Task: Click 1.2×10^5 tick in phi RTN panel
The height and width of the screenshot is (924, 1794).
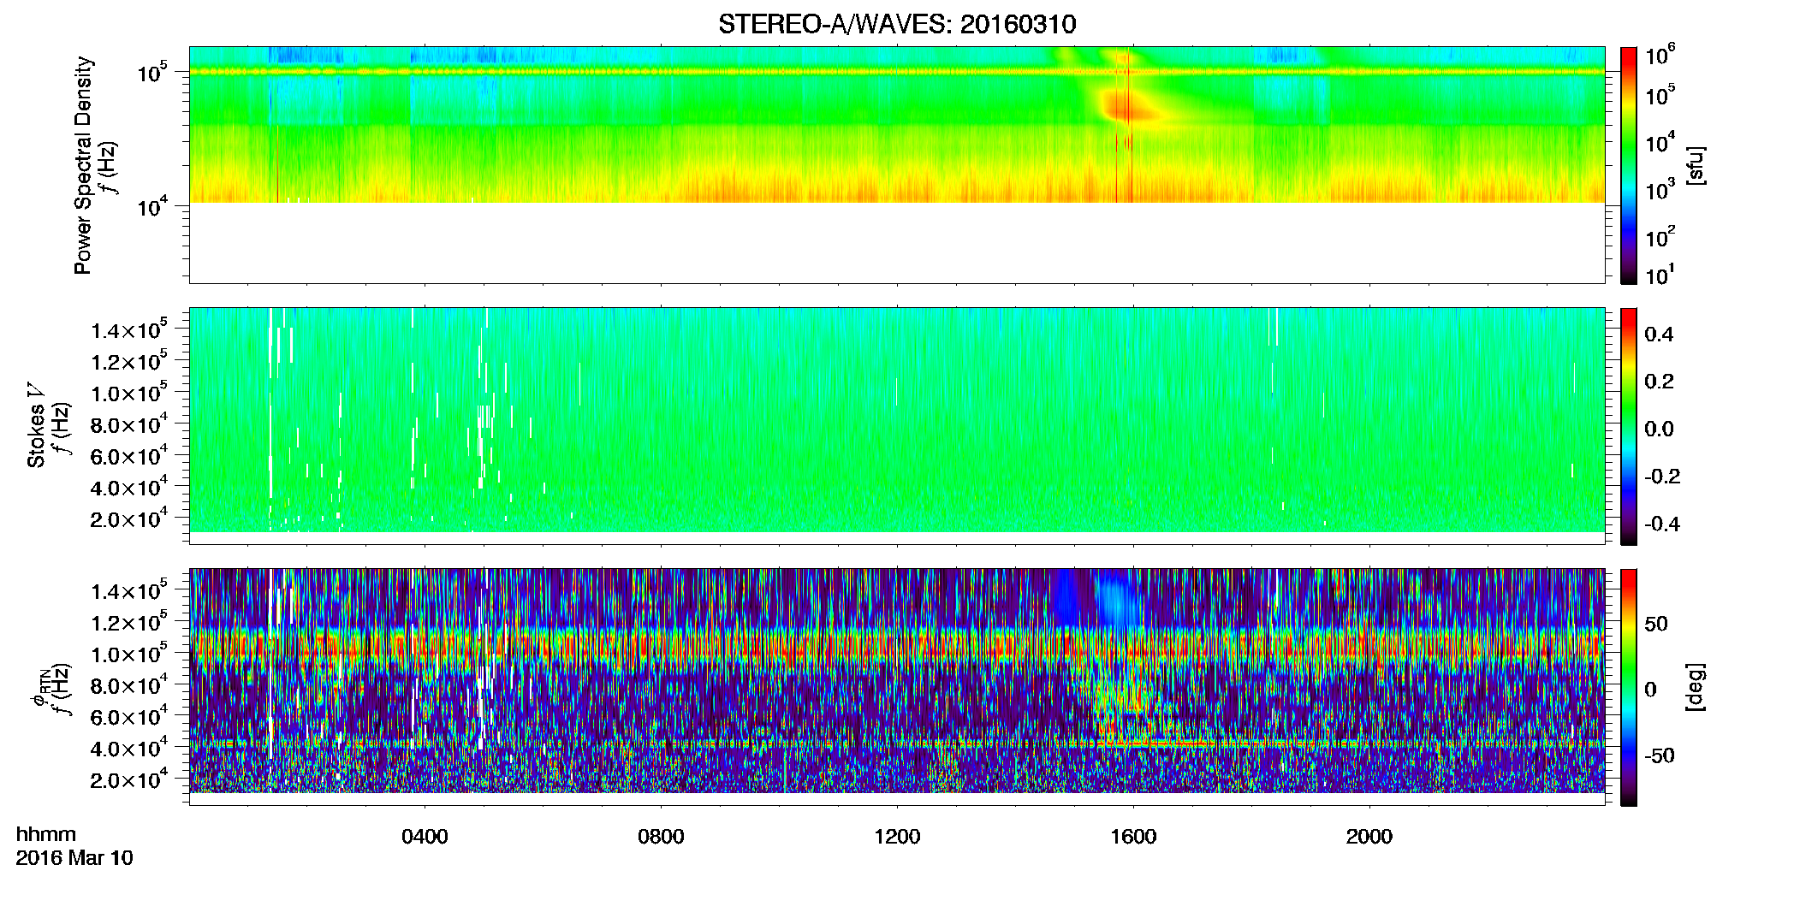Action: pyautogui.click(x=130, y=622)
